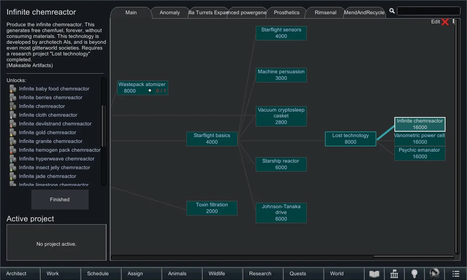Click the research tree horizontal scrollbar
467x280 pixels.
pyautogui.click(x=413, y=257)
